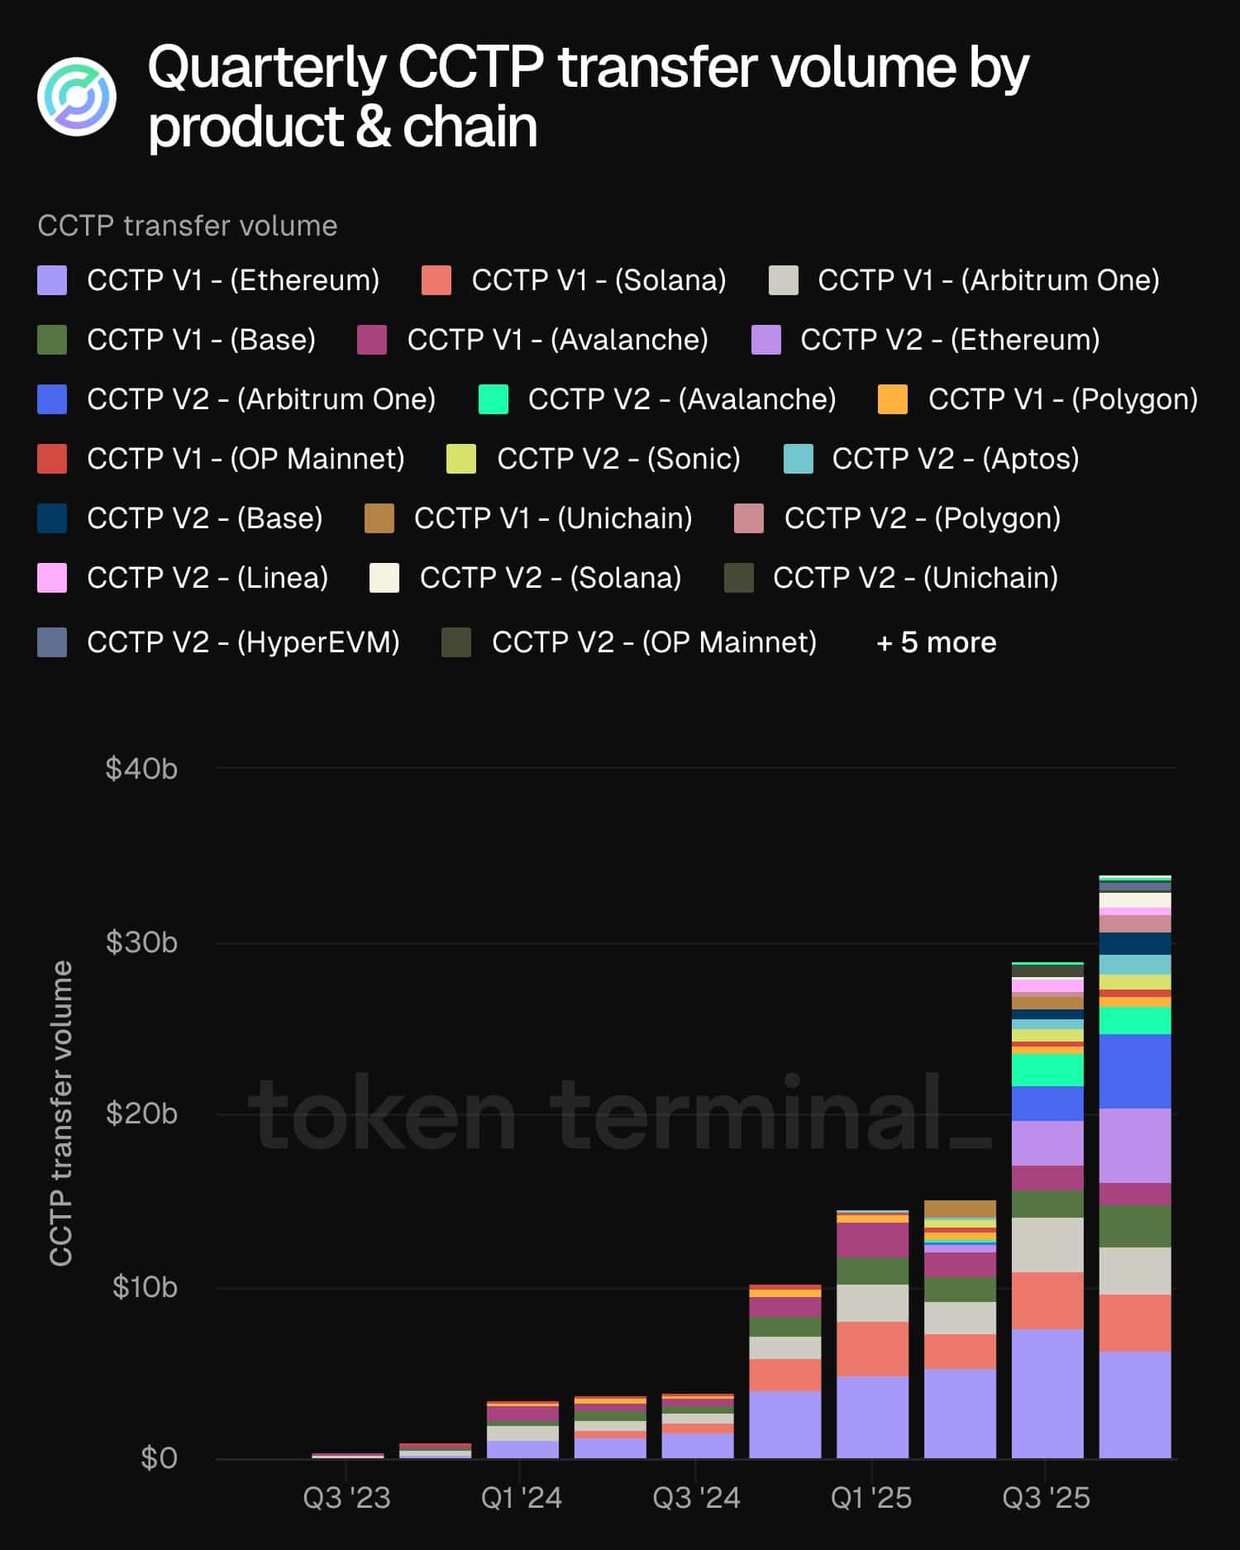Click the CCTP V1 Ethereum legend swatch
Screen dimensions: 1240x1550
point(52,280)
